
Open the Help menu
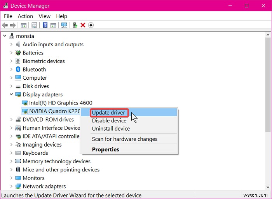coord(61,16)
